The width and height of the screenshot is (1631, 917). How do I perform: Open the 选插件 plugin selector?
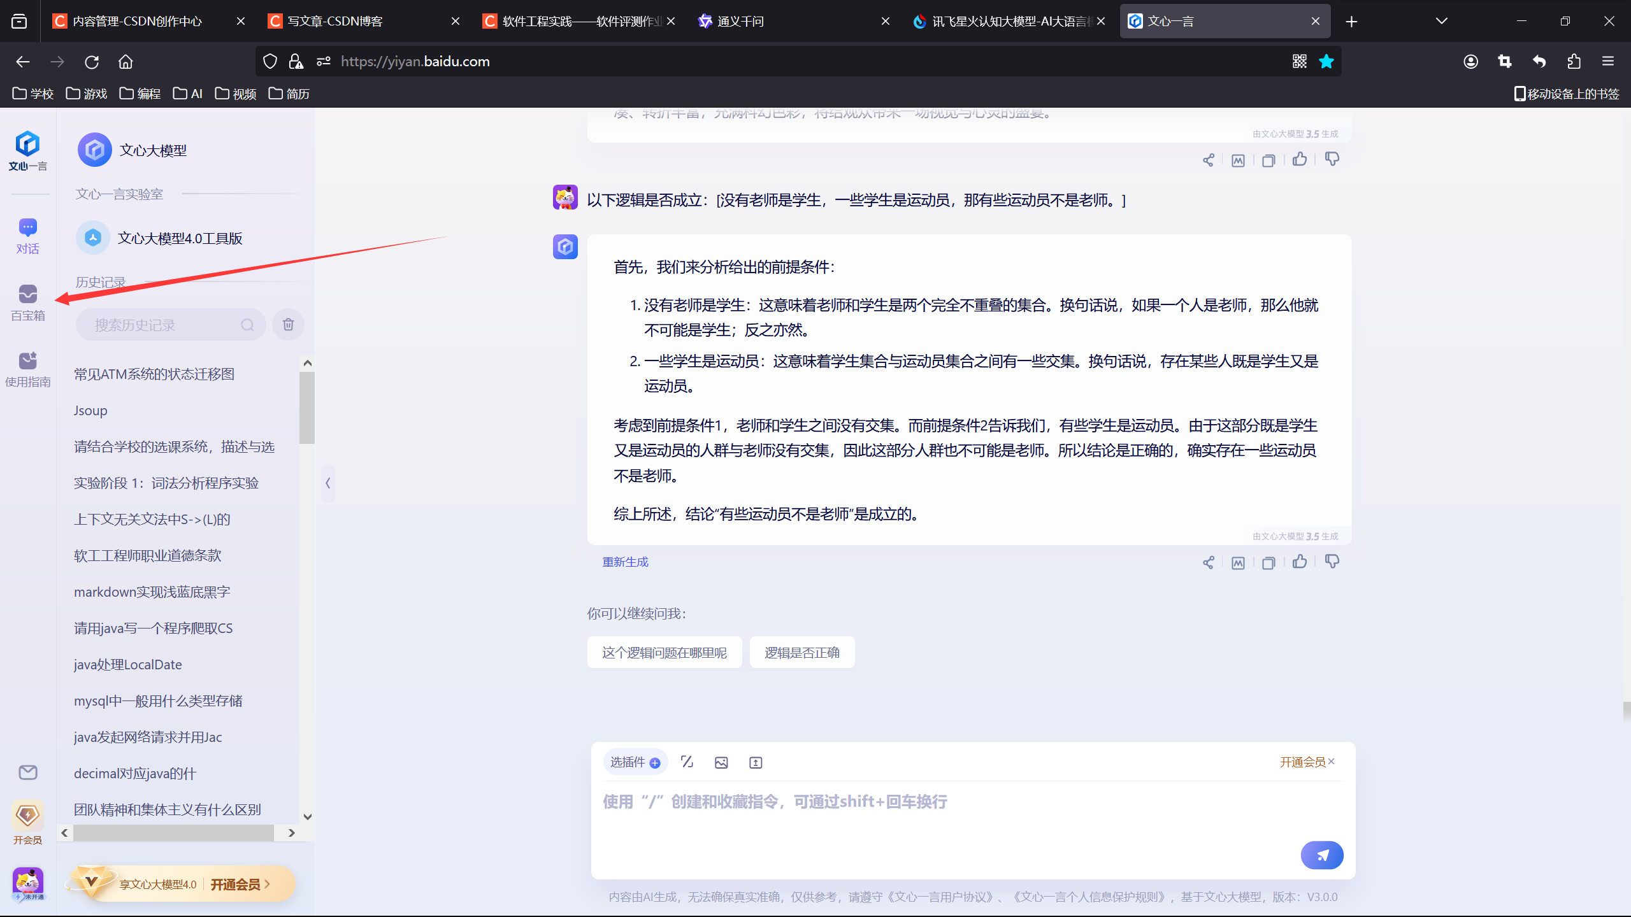tap(635, 762)
